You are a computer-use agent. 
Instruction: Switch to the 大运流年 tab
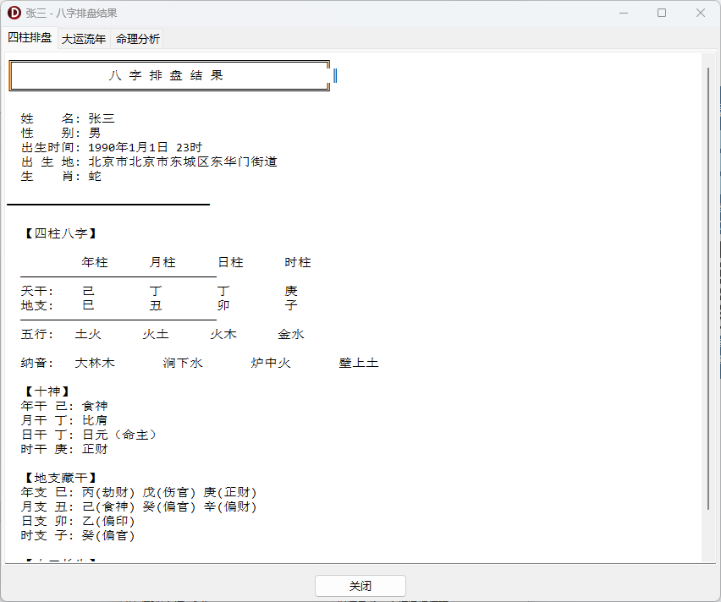click(84, 39)
